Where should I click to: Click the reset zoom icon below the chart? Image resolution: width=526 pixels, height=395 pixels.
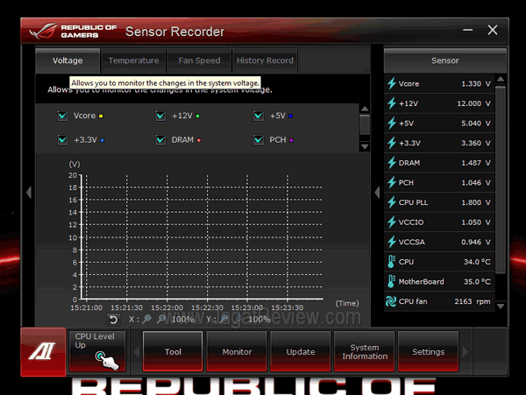113,320
